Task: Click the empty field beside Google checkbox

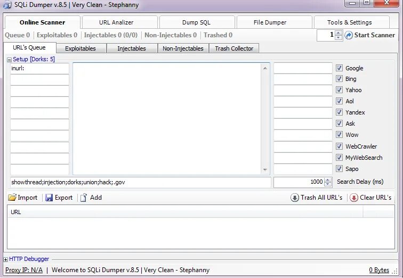Action: point(303,68)
